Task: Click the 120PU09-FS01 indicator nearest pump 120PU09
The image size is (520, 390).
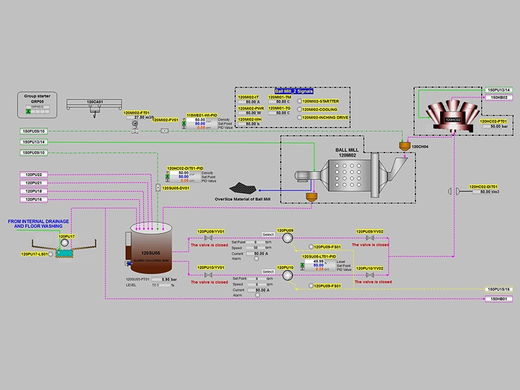Action: click(x=311, y=247)
